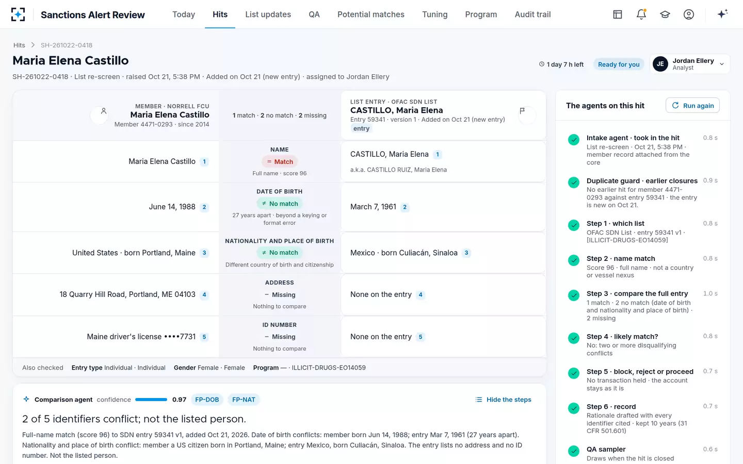
Task: Click Step 6 record check icon
Action: [574, 408]
